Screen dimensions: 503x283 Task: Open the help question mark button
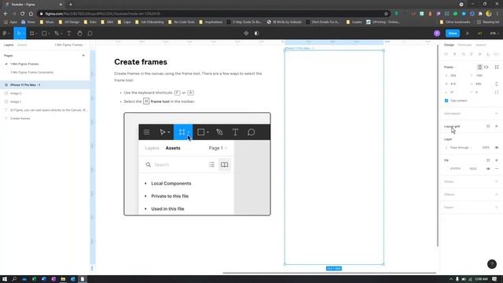click(492, 264)
